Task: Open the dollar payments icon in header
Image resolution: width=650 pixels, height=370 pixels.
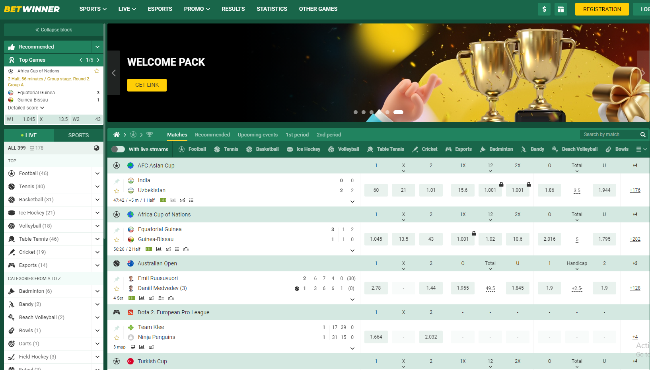Action: [544, 9]
